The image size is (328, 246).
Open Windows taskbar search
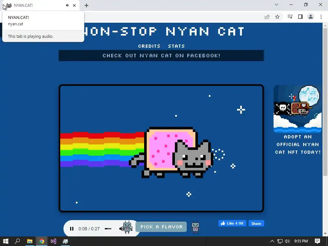17,241
